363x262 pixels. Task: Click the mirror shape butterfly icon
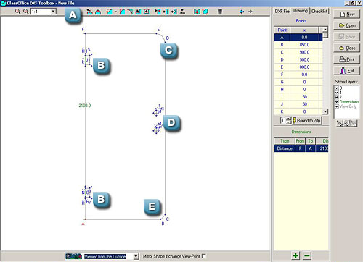197,12
